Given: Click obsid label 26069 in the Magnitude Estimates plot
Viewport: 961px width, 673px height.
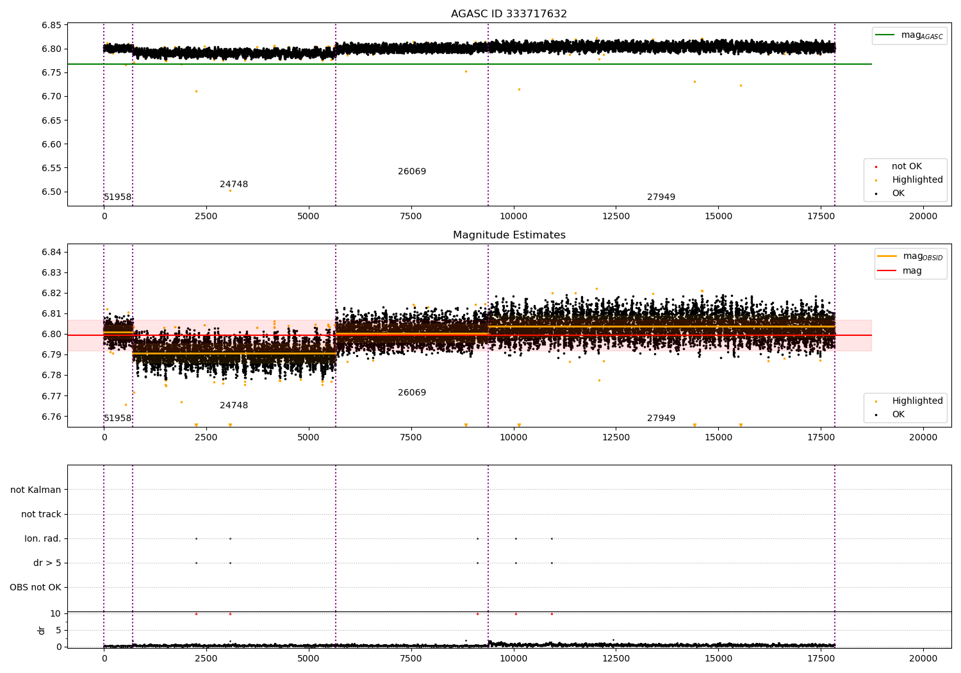Looking at the screenshot, I should pos(412,393).
